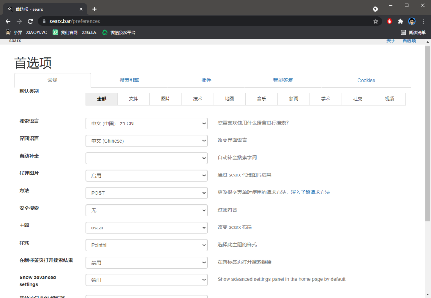The width and height of the screenshot is (431, 298).
Task: Switch to the Cookies tab
Action: [366, 80]
